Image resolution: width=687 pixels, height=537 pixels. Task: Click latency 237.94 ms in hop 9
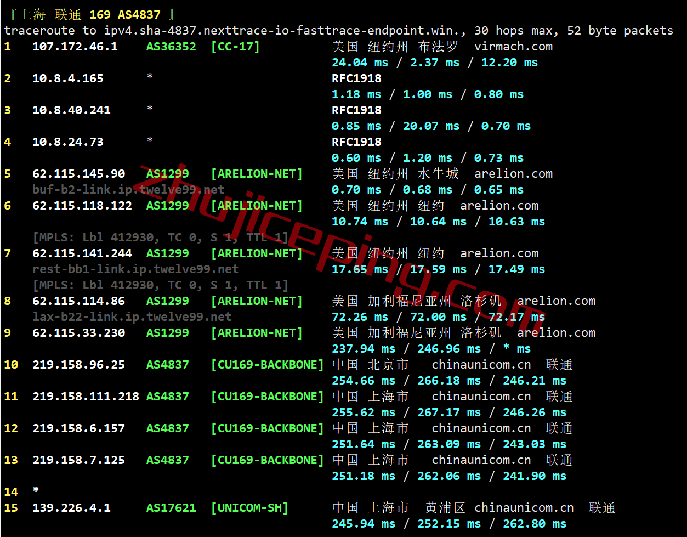coord(364,349)
